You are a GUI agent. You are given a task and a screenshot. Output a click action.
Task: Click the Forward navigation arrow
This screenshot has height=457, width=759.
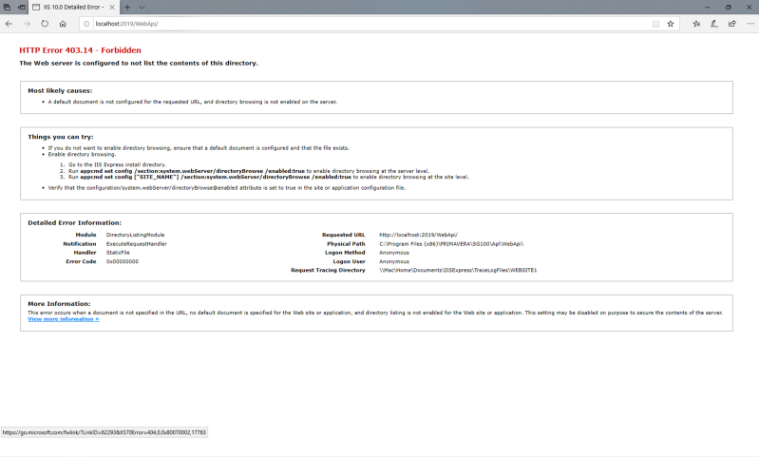[x=27, y=24]
